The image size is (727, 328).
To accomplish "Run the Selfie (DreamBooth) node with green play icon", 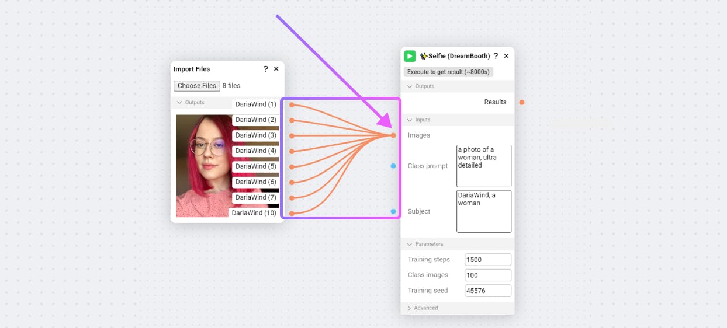I will [x=410, y=56].
